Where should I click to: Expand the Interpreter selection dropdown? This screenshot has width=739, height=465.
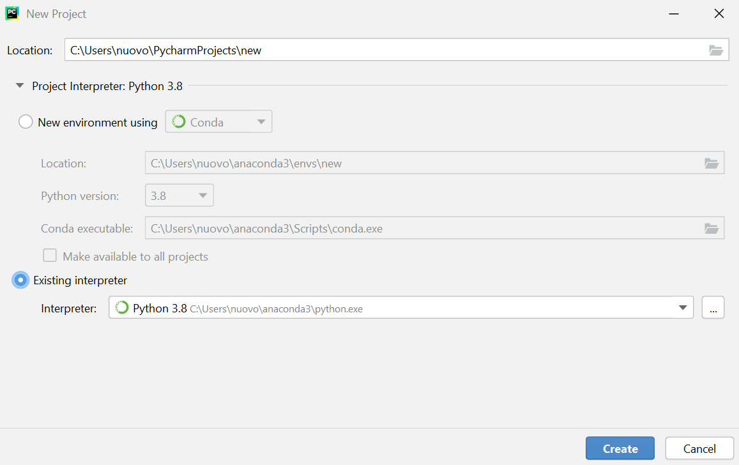pos(682,307)
